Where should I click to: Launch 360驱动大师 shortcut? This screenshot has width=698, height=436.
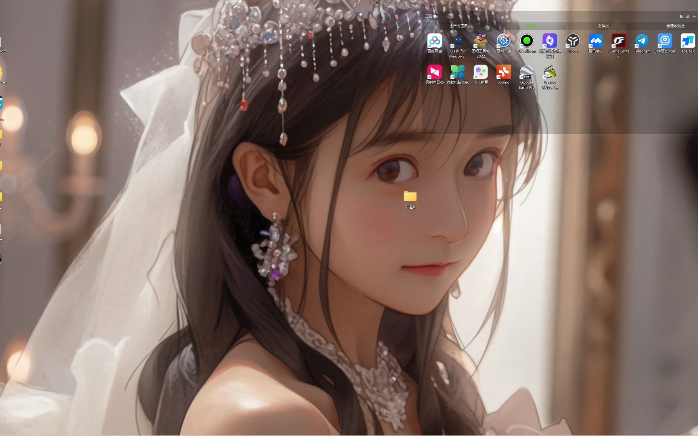pos(665,44)
